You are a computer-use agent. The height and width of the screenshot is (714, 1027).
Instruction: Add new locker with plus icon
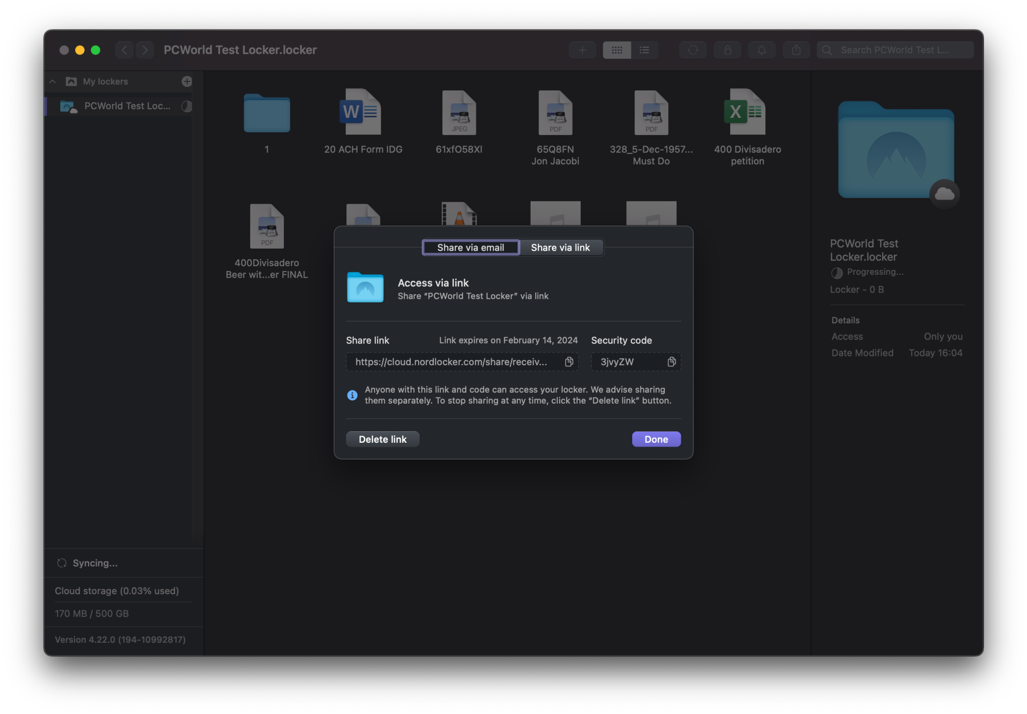click(x=187, y=81)
